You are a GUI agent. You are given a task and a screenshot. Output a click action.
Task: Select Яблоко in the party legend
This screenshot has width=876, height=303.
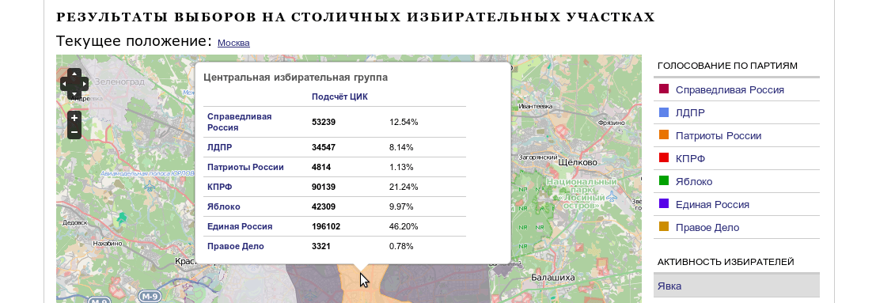pos(694,182)
